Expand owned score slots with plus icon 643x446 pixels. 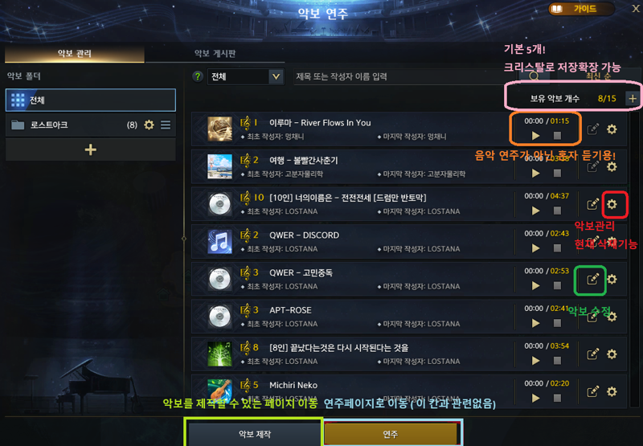pyautogui.click(x=633, y=98)
